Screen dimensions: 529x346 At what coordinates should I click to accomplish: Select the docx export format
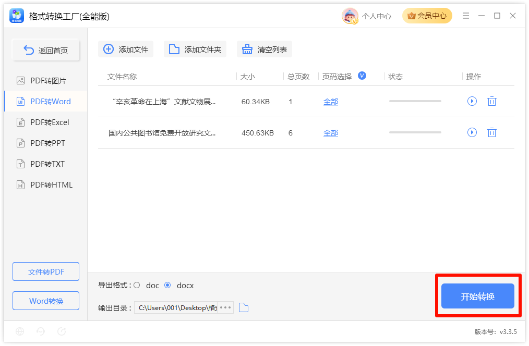(167, 286)
